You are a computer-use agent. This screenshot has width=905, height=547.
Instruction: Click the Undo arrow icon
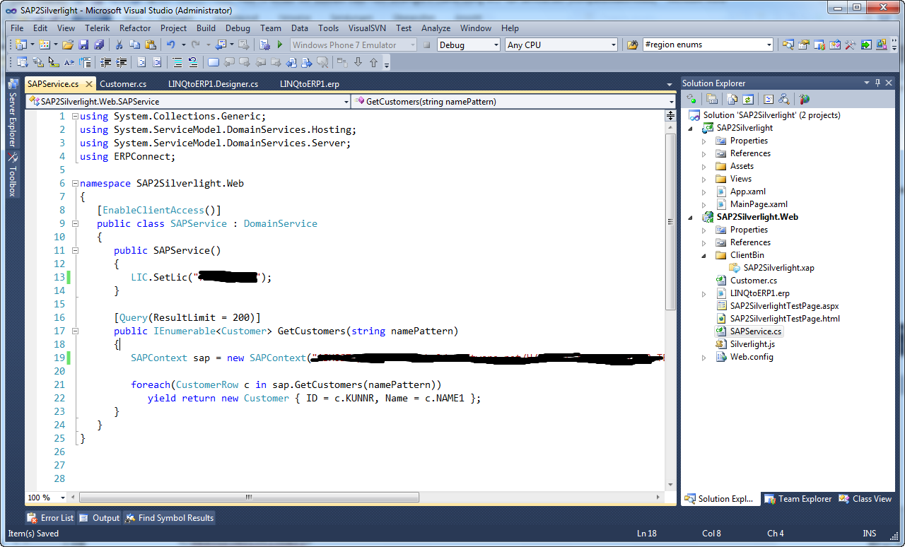click(x=170, y=45)
